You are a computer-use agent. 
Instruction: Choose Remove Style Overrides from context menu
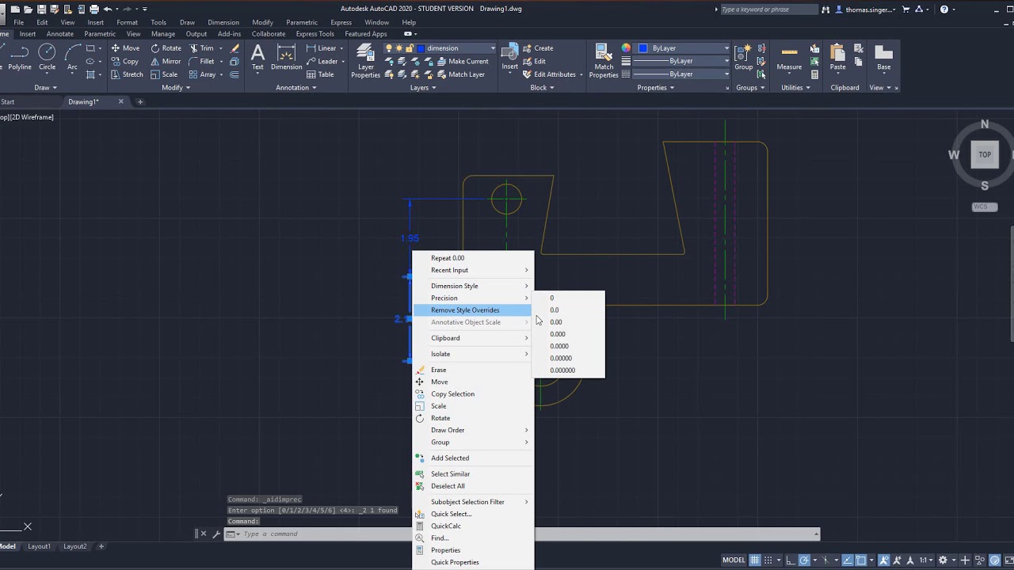pos(473,310)
